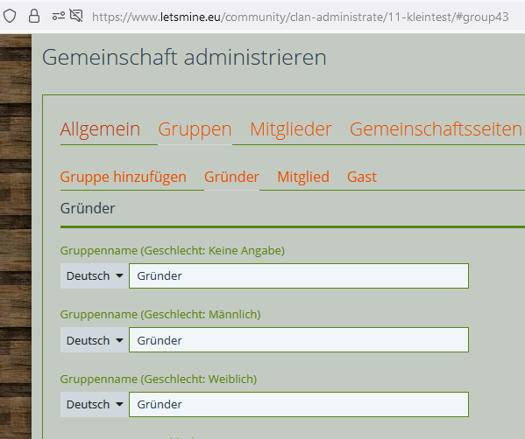Open the Mitglied group sub-tab

point(303,177)
